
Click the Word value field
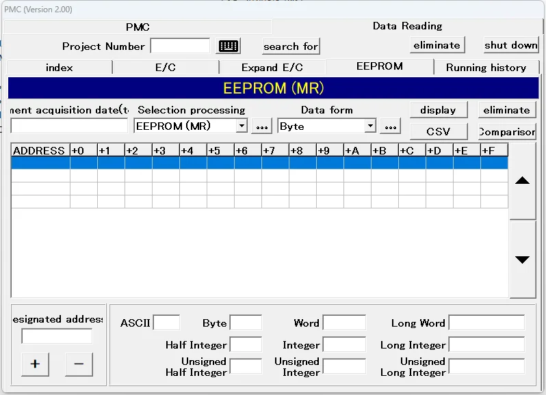coord(344,323)
